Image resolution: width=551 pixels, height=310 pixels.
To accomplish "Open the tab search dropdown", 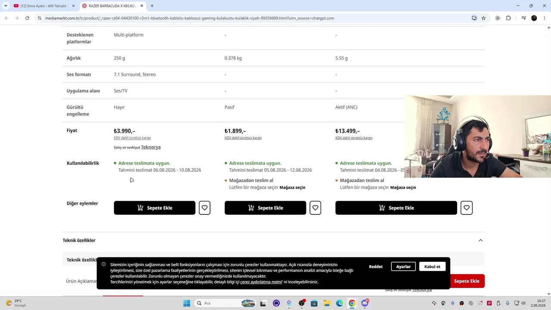I will 6,6.
